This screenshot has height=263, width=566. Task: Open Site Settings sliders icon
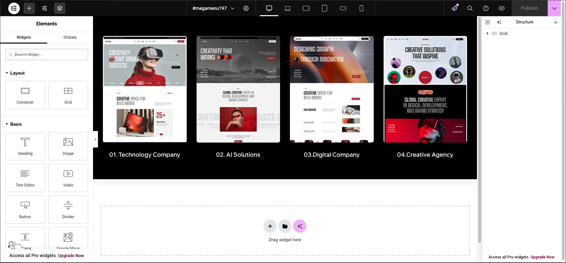[45, 8]
